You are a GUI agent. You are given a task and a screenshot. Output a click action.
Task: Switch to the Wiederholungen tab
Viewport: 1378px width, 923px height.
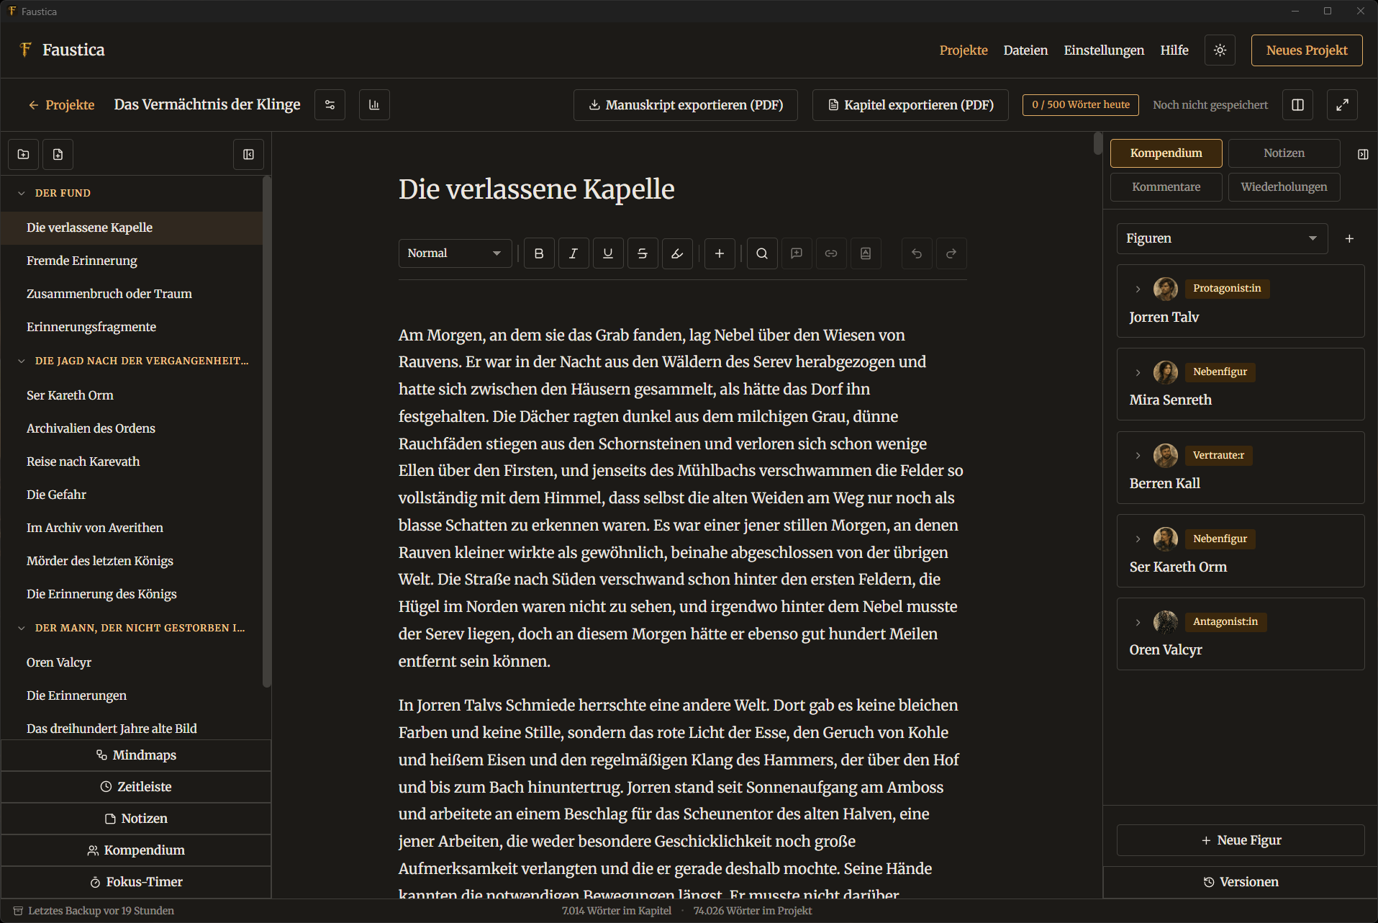[x=1284, y=187]
